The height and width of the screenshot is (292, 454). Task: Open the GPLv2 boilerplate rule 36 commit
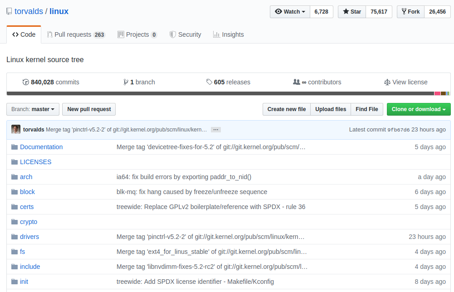[211, 207]
